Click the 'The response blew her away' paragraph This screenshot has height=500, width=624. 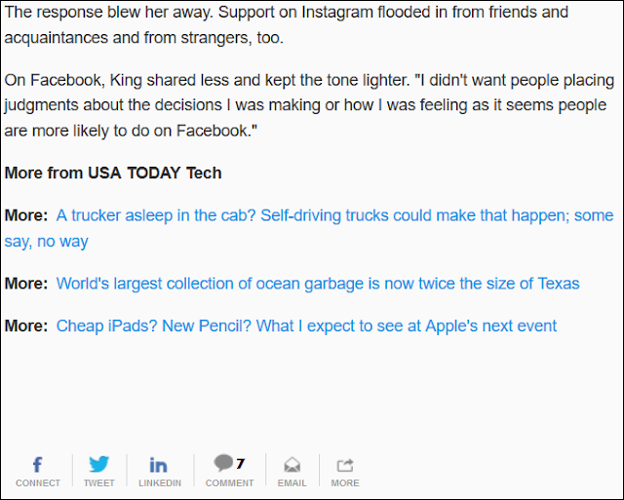[286, 25]
